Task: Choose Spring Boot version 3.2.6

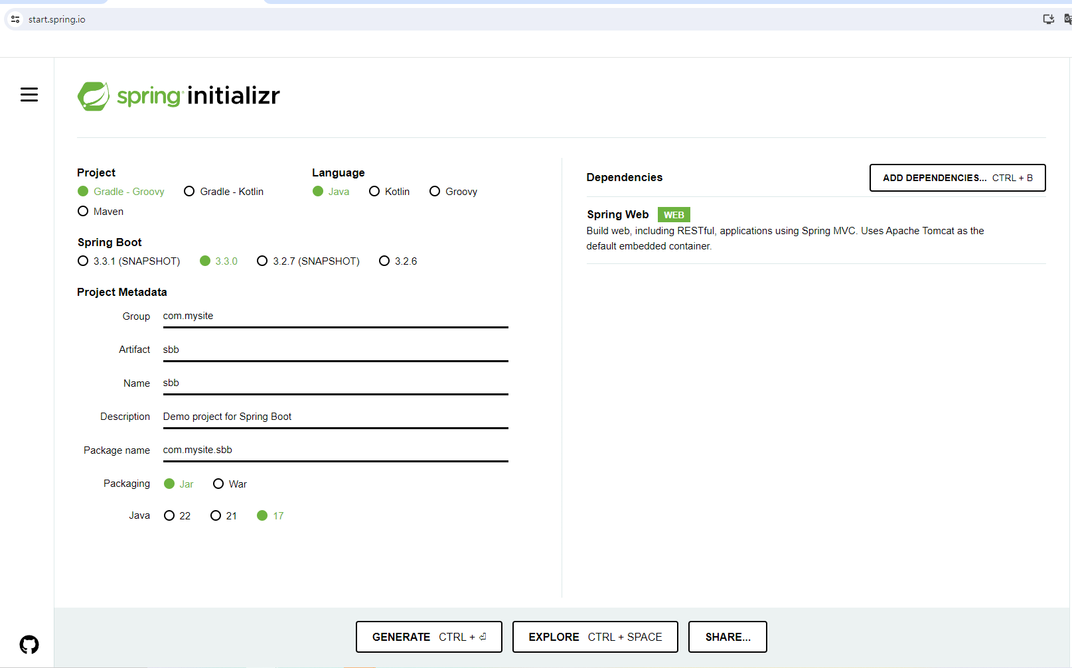Action: tap(398, 261)
